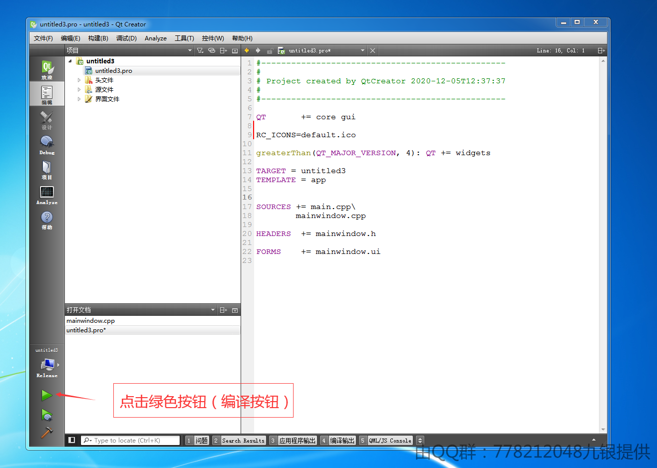Open the 编译输出 output pane

pyautogui.click(x=337, y=440)
